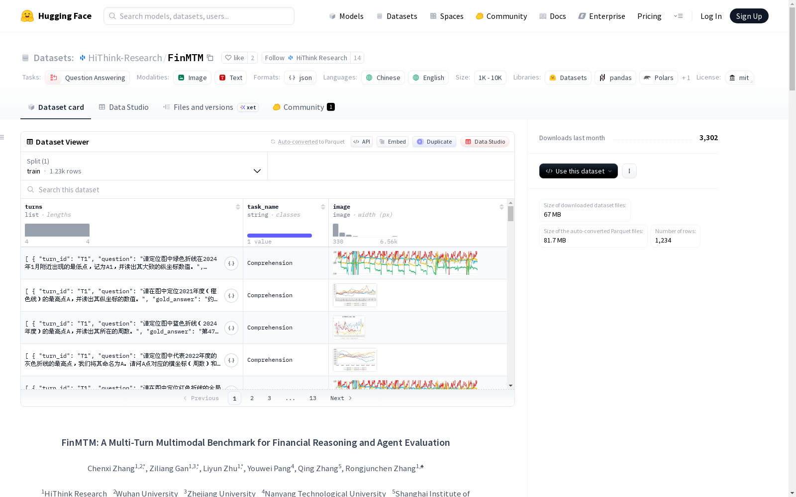Screen dimensions: 796x497
Task: Like the FinMTM dataset
Action: coord(234,58)
